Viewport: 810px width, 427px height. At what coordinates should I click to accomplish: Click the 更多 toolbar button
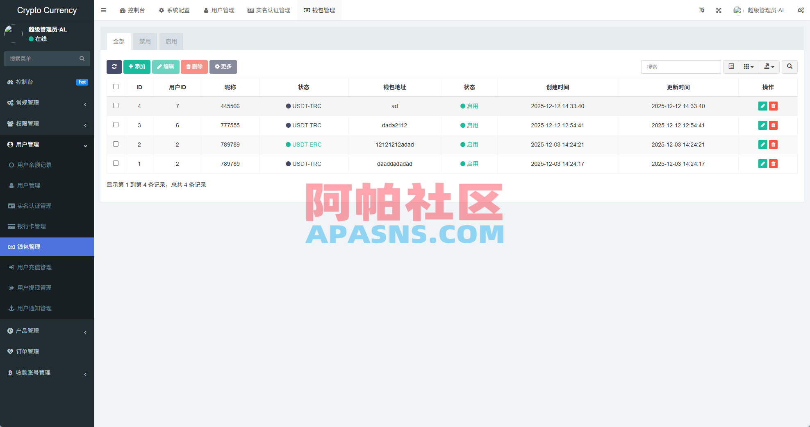[x=223, y=67]
